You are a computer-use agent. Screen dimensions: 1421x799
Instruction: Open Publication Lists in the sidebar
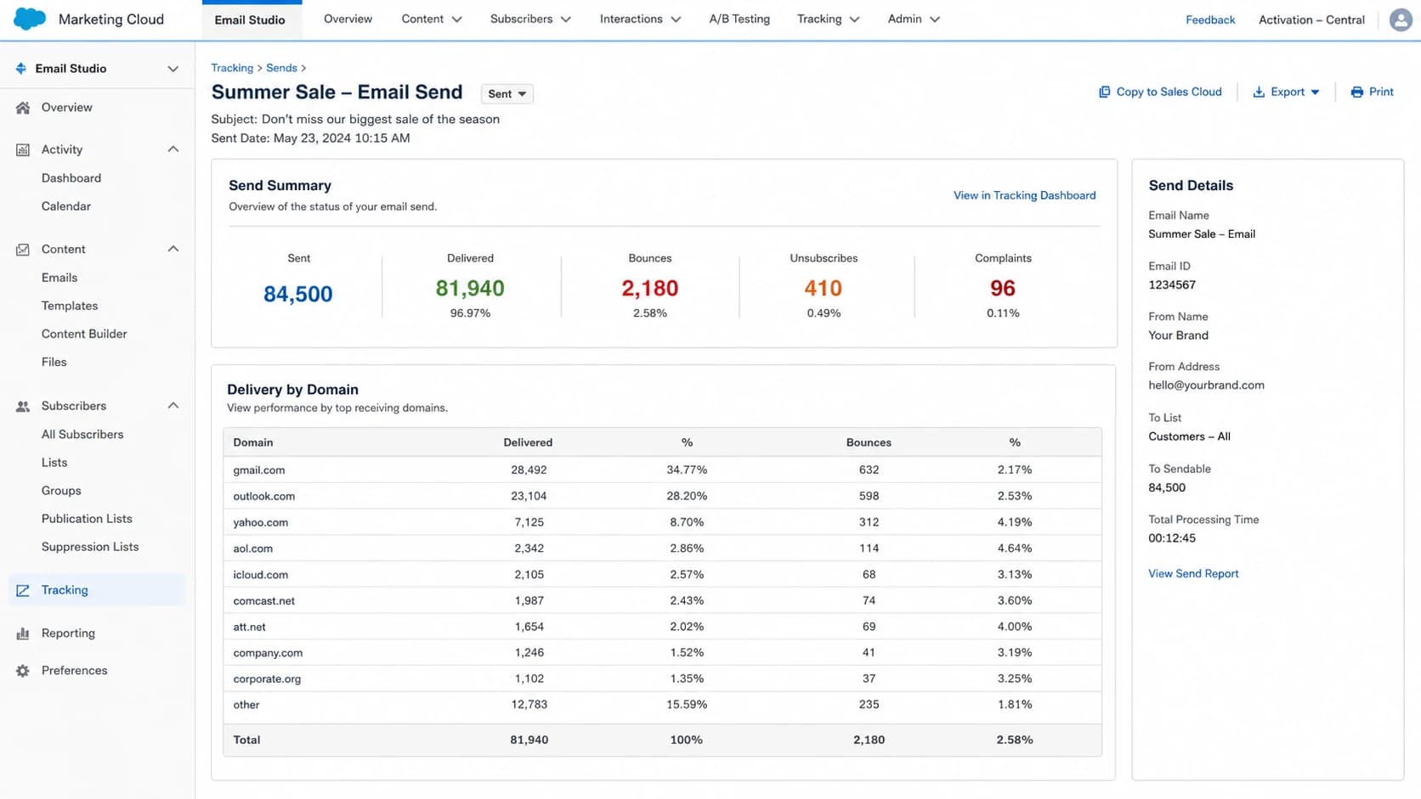coord(87,519)
